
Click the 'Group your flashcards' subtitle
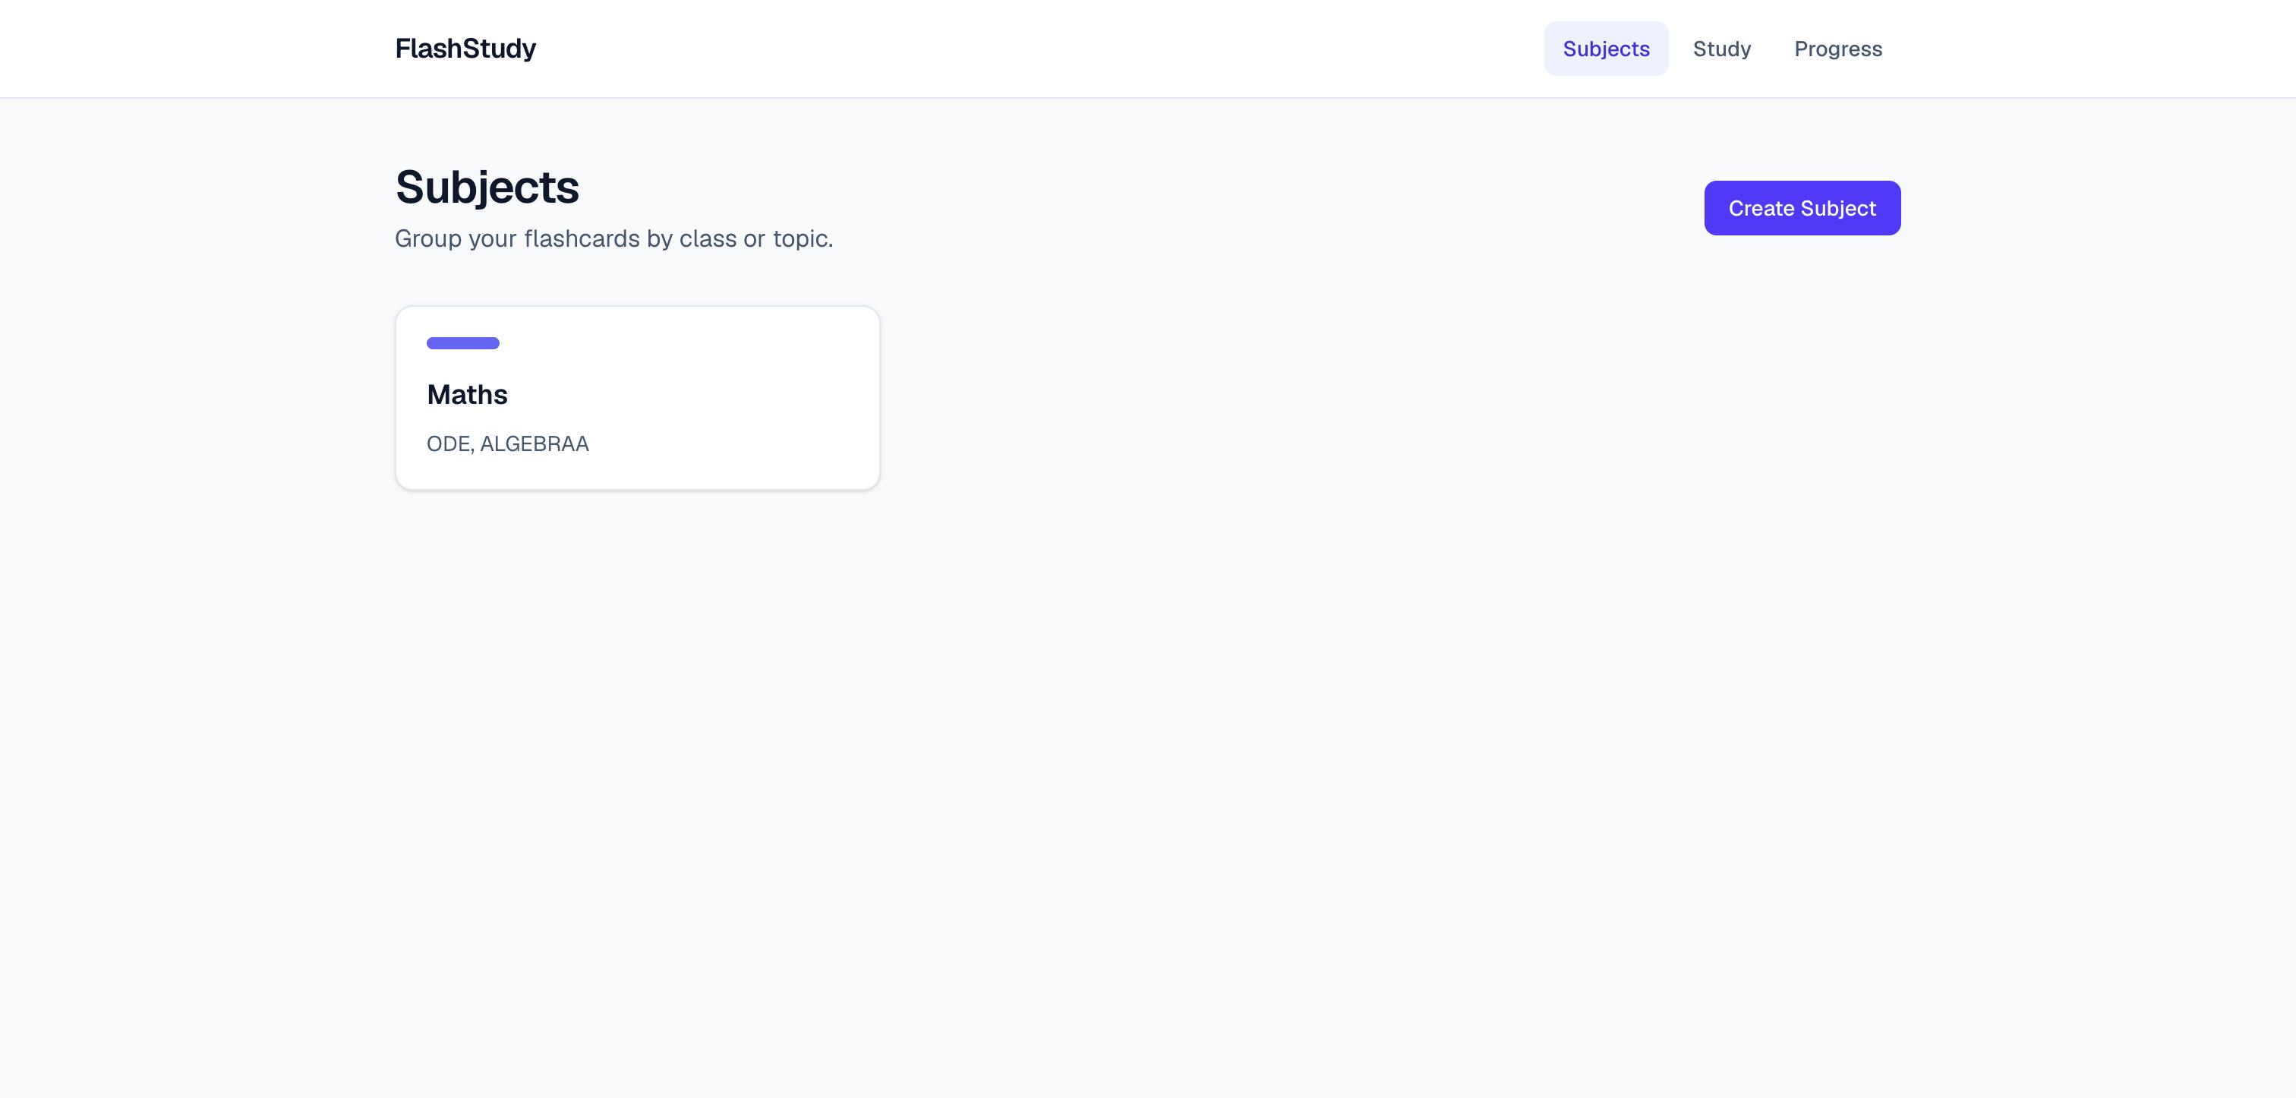tap(614, 239)
